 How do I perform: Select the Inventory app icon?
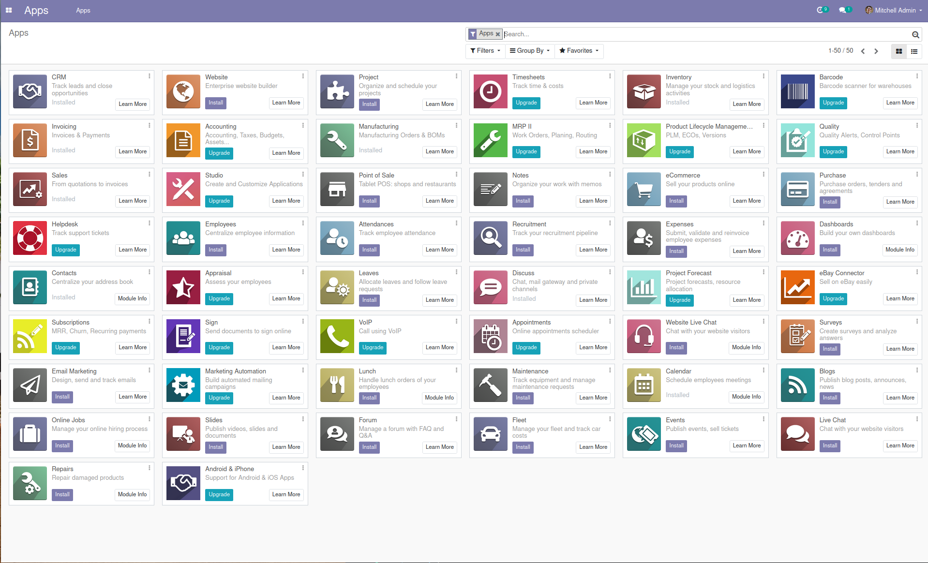[643, 91]
